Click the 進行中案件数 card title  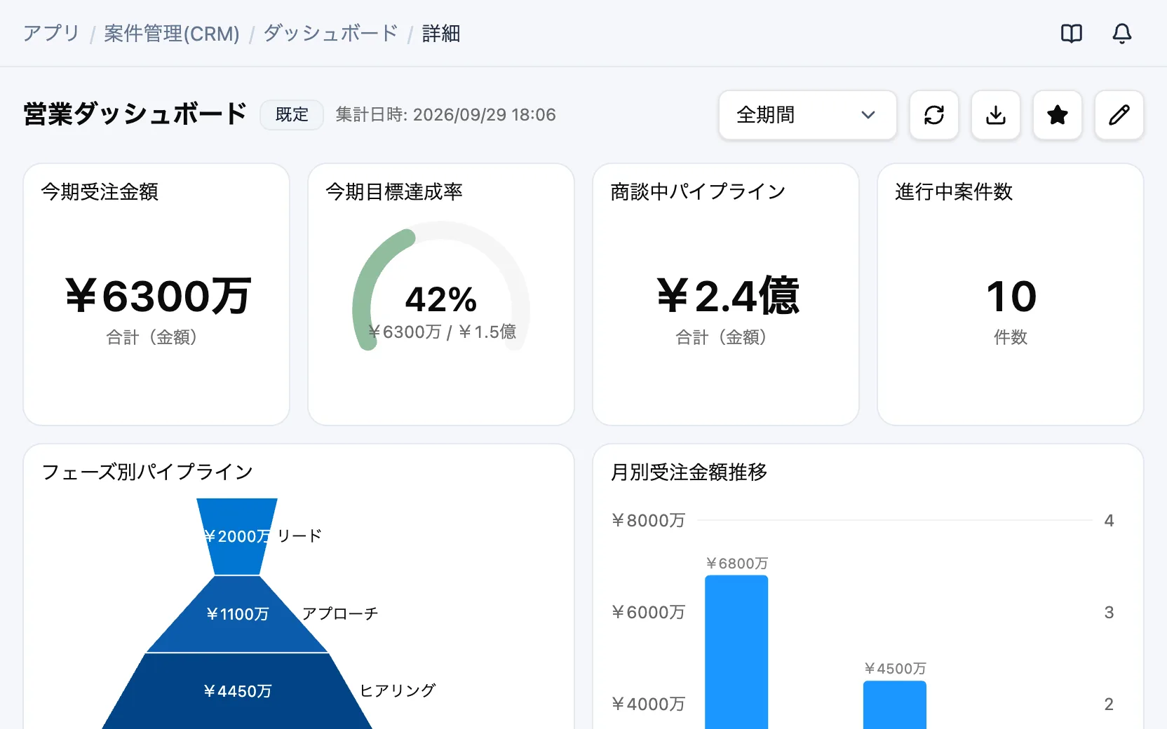(954, 191)
